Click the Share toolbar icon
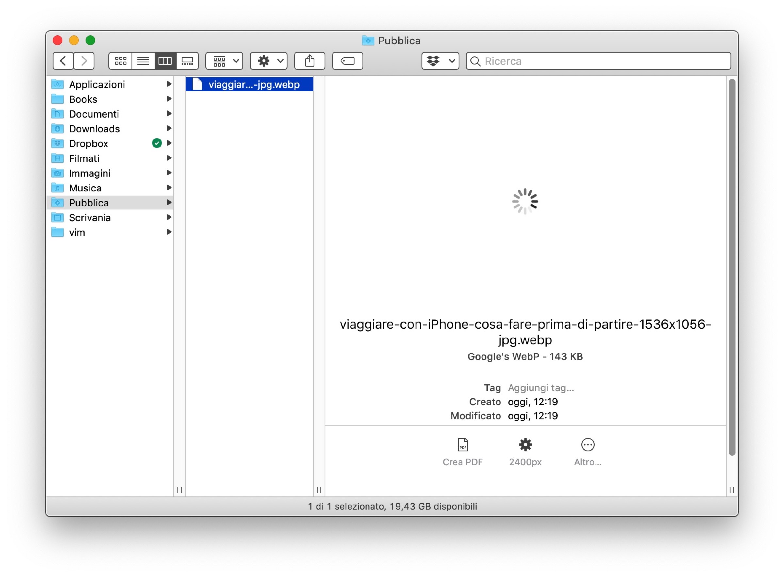 tap(309, 61)
